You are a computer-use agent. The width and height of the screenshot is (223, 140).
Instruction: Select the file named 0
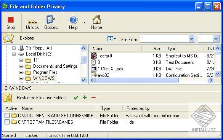(x=152, y=62)
